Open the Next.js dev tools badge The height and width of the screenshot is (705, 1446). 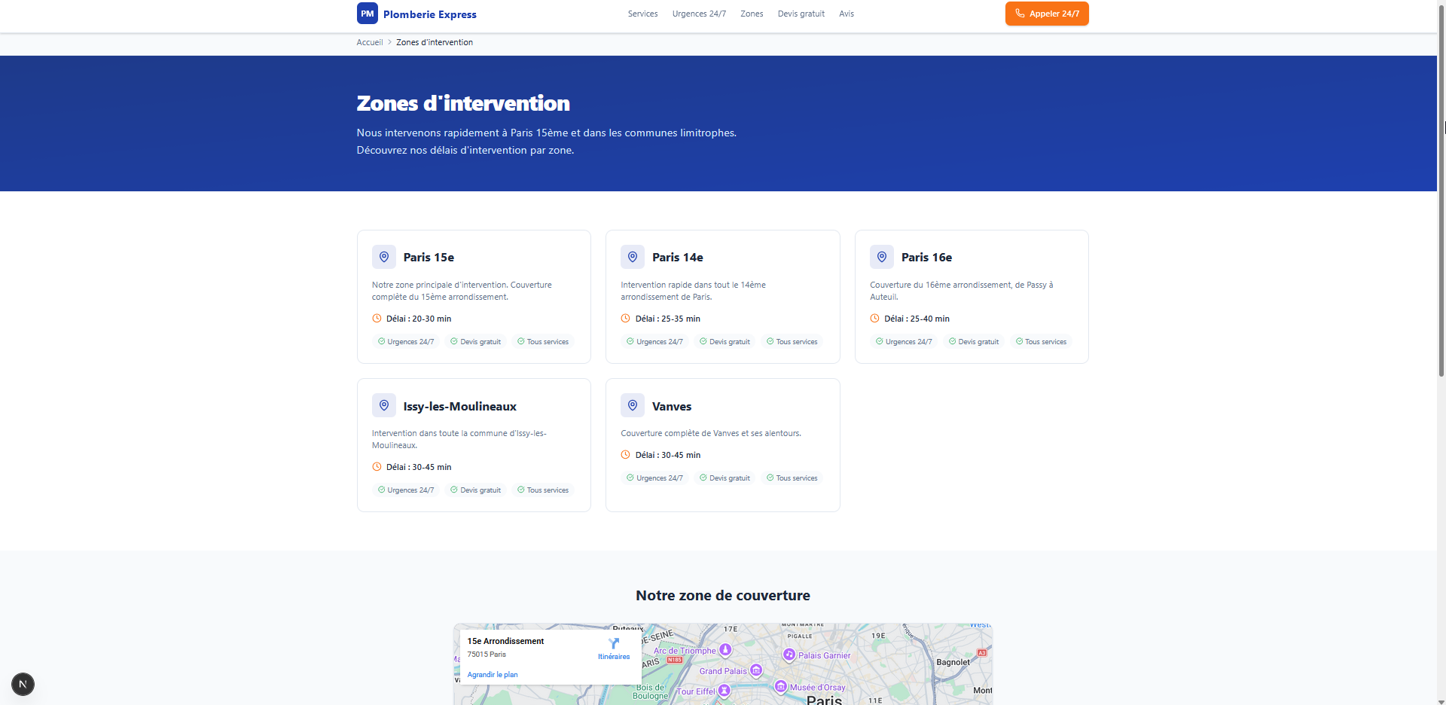pyautogui.click(x=23, y=684)
